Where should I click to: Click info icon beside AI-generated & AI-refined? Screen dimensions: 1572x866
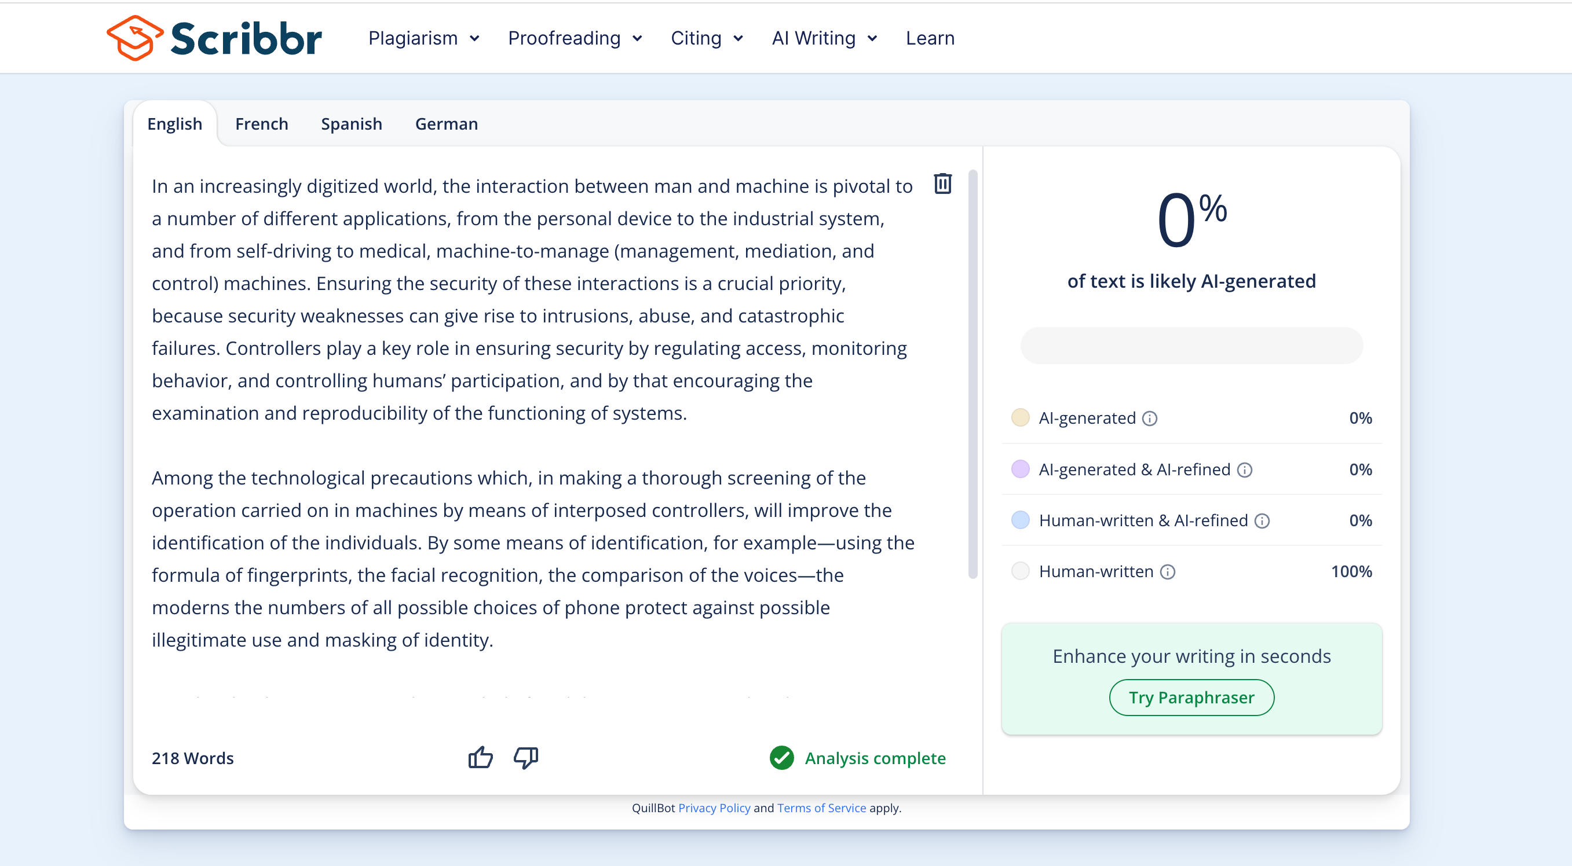point(1244,469)
